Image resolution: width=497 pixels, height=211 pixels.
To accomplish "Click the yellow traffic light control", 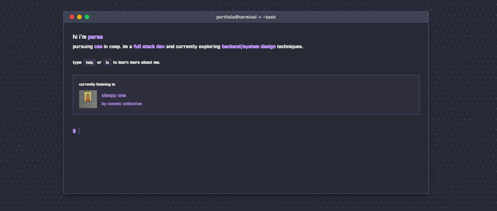I will point(79,17).
